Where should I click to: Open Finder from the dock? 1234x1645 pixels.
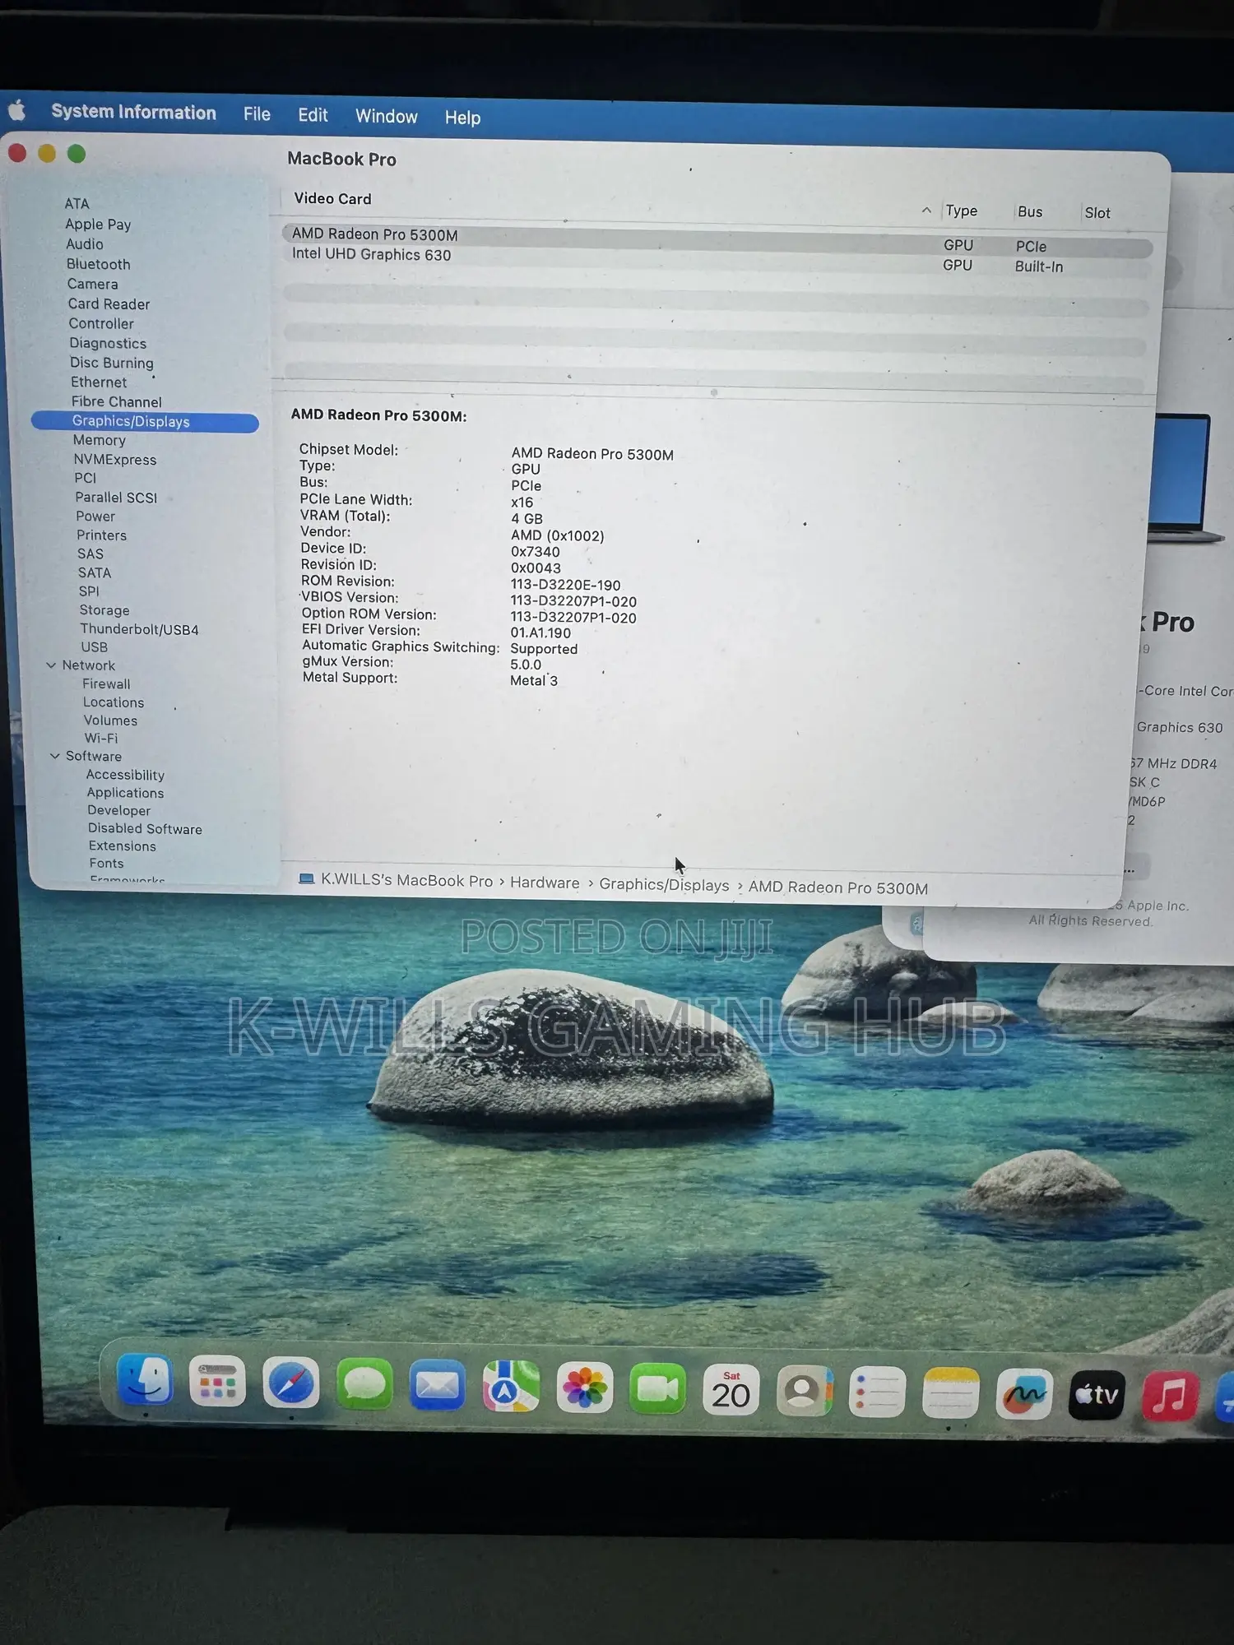click(x=145, y=1381)
